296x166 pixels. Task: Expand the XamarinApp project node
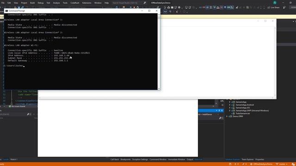[x=230, y=102]
